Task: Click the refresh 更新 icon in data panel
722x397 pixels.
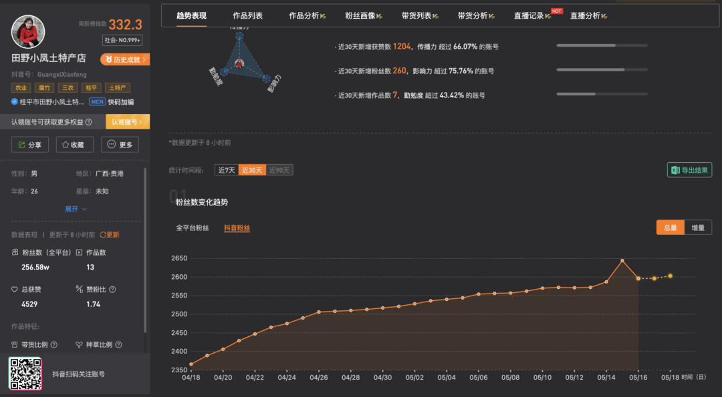Action: click(103, 235)
